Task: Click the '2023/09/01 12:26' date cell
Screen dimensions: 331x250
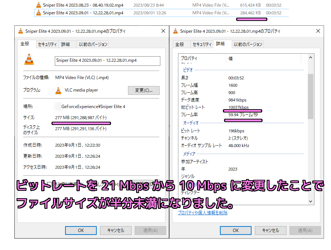Action: [x=150, y=13]
